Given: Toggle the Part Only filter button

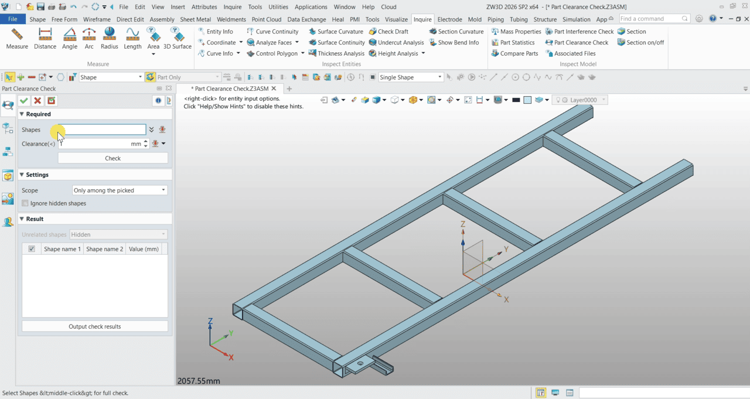Looking at the screenshot, I should coord(150,77).
